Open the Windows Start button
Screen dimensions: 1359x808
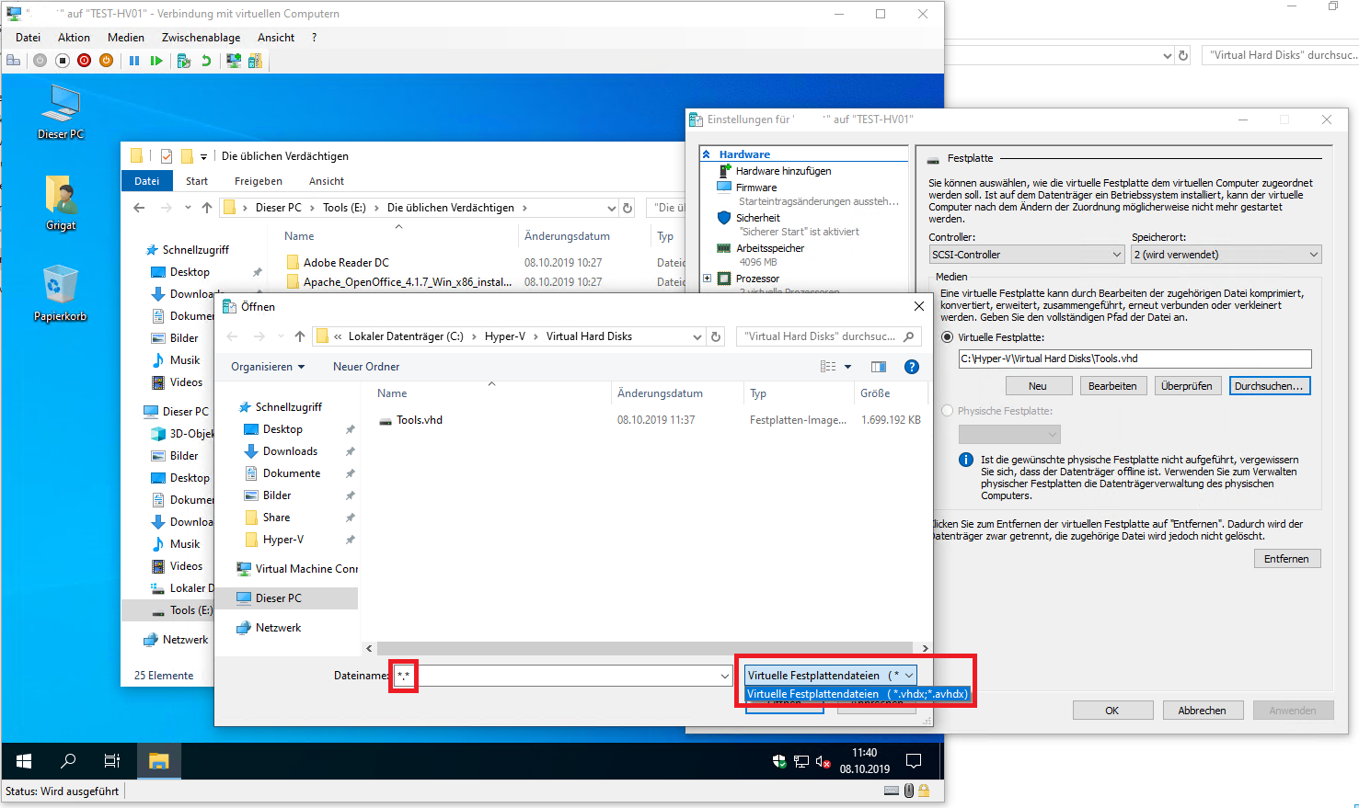click(x=24, y=761)
